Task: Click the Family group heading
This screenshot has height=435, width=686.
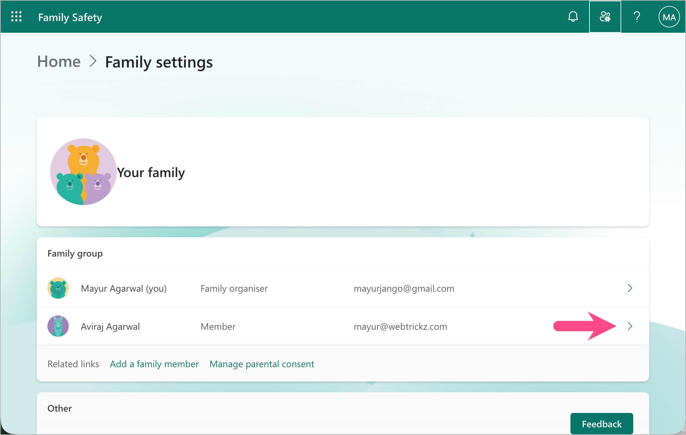Action: pyautogui.click(x=75, y=254)
